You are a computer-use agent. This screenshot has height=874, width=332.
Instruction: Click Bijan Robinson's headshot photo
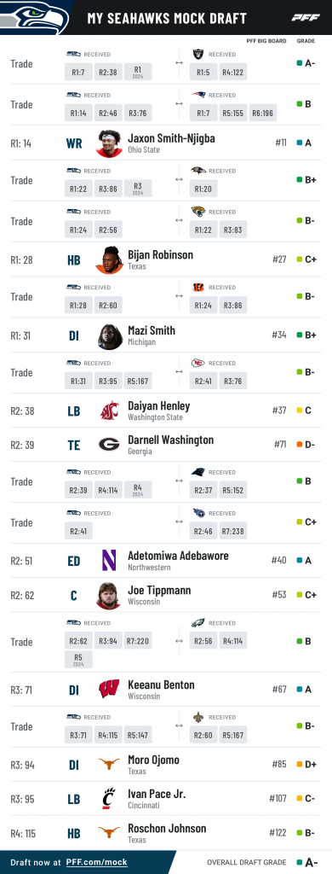110,260
